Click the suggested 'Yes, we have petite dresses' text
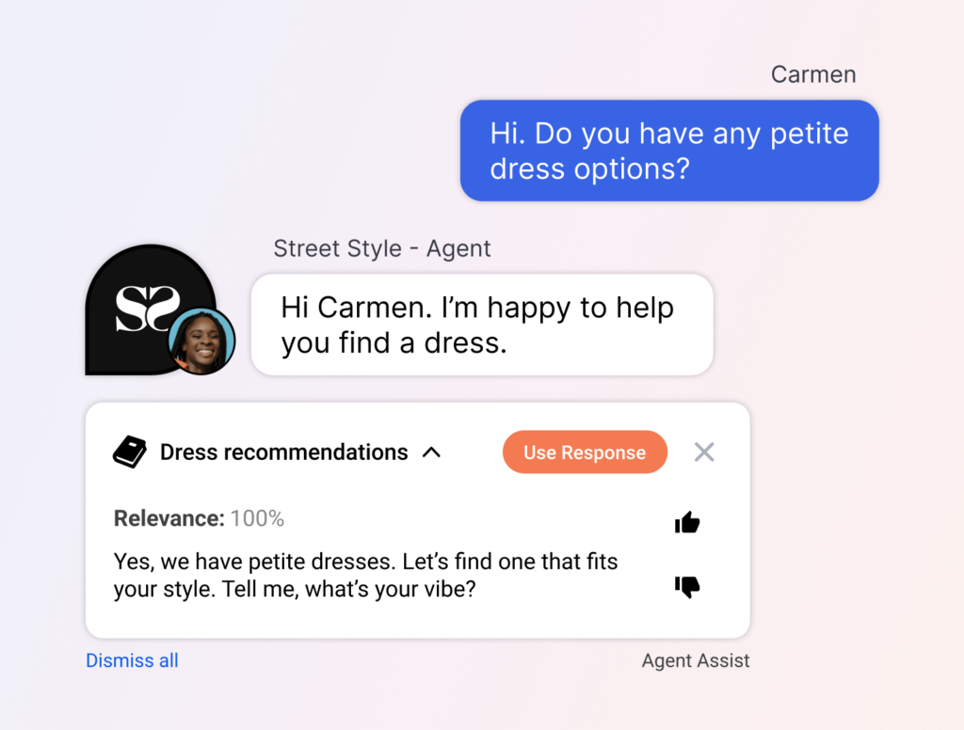The image size is (964, 730). [365, 563]
